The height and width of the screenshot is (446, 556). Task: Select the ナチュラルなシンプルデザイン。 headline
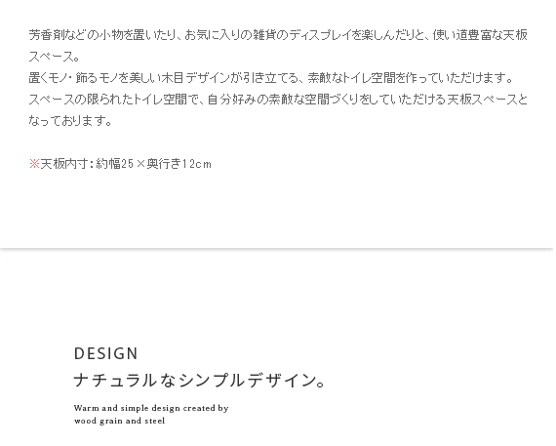[200, 381]
